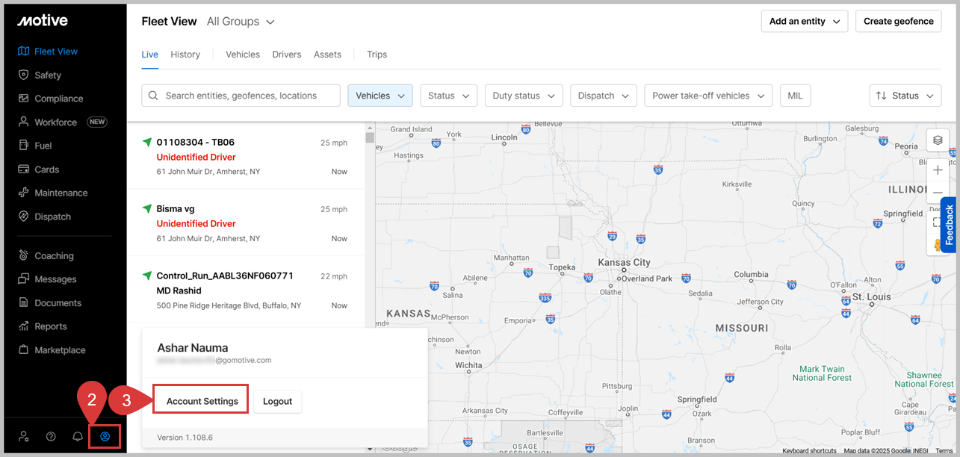Open the Feedback tab on the map
This screenshot has width=960, height=457.
[x=949, y=225]
